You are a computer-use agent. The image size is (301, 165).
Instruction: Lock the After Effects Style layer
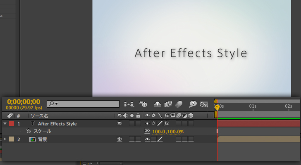[x=138, y=123]
